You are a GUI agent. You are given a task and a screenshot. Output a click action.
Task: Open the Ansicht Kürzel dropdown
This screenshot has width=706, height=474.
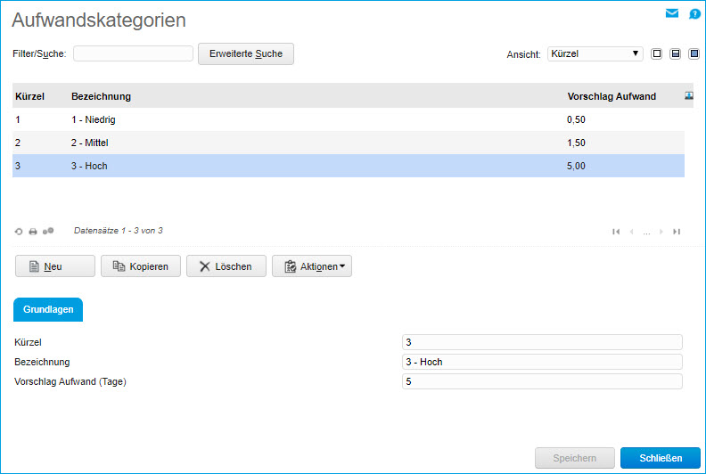[595, 54]
